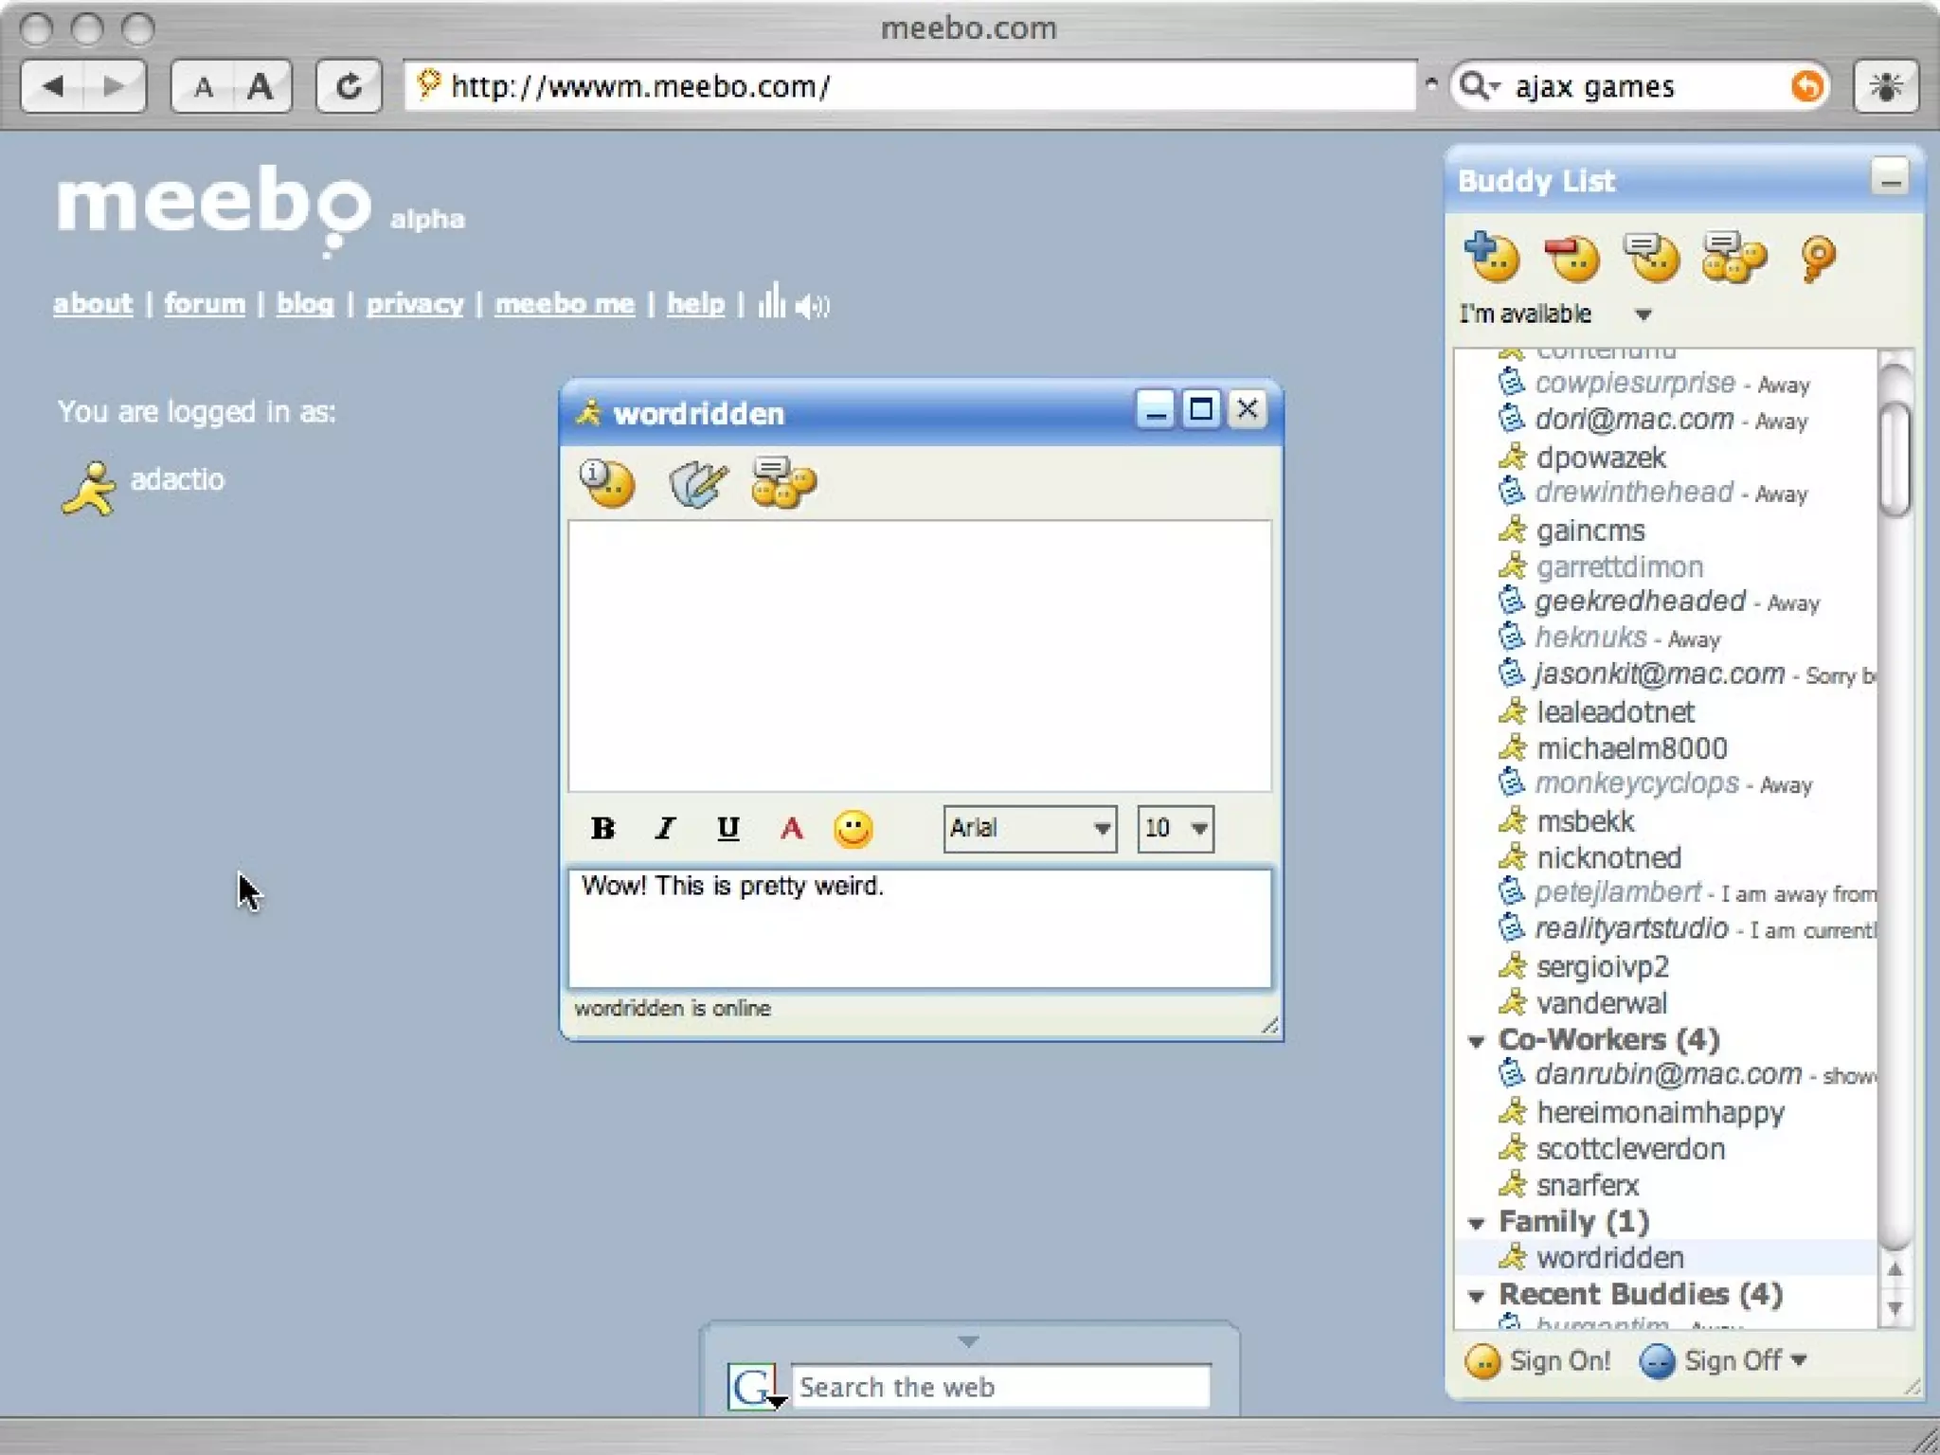Open the IM buddy chat icon
1940x1455 pixels.
click(x=1652, y=258)
